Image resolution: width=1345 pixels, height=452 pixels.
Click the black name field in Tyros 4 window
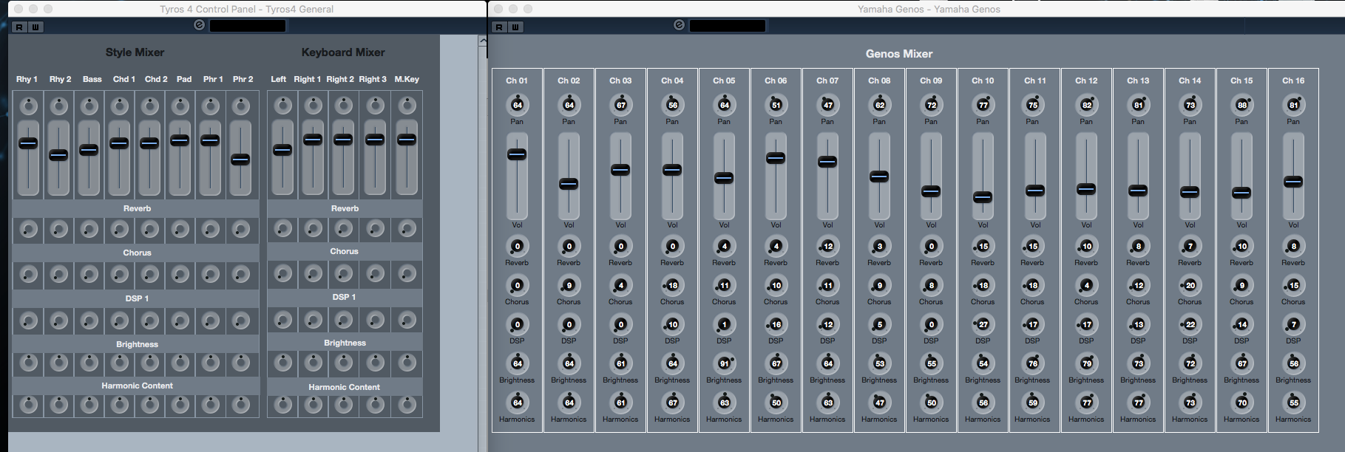(248, 26)
